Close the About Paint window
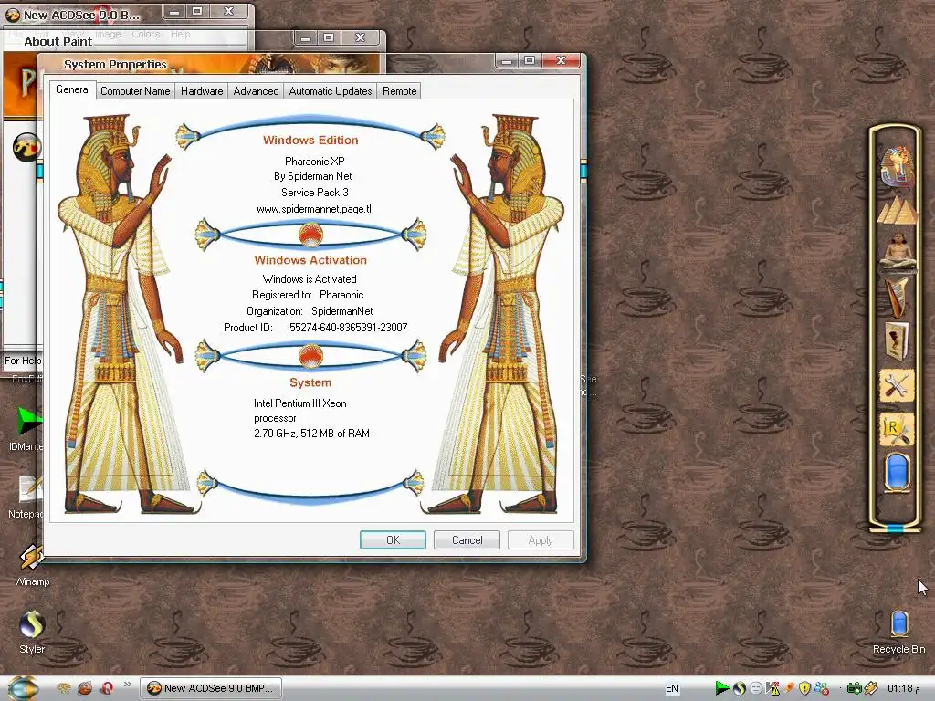935x701 pixels. coord(360,37)
